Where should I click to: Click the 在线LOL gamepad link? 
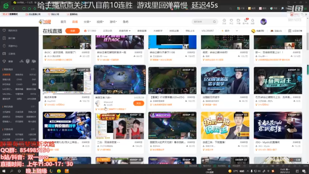coord(276,31)
